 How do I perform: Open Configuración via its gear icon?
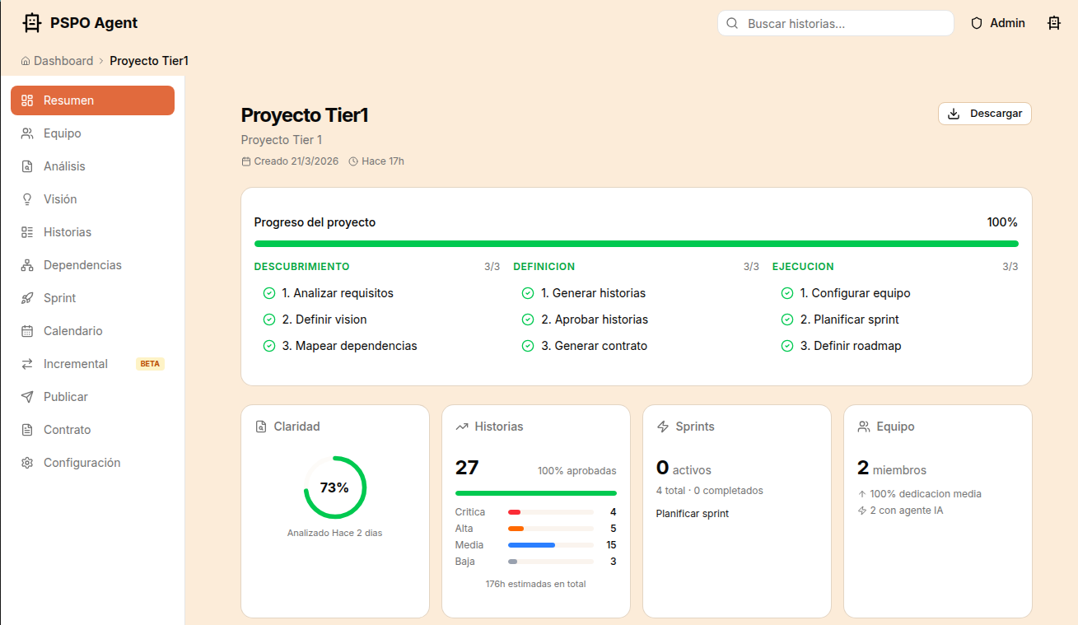tap(27, 463)
